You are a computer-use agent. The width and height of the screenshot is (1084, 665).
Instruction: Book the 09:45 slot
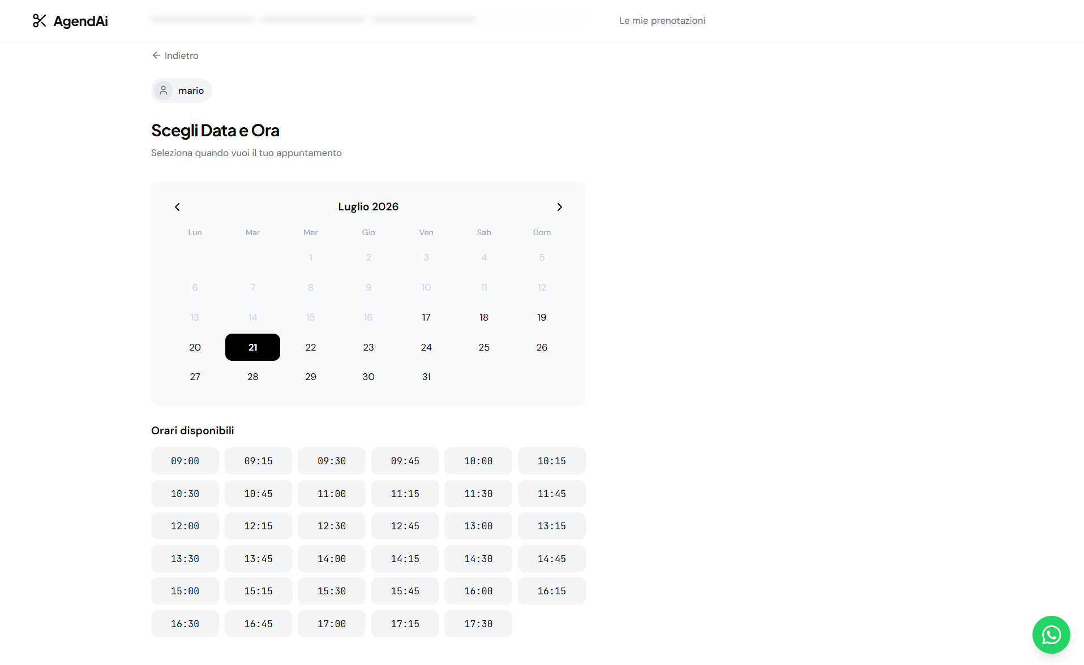[x=405, y=461]
